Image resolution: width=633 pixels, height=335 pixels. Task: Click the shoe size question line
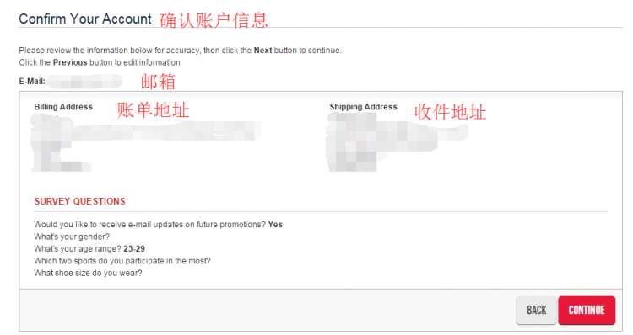[x=88, y=273]
